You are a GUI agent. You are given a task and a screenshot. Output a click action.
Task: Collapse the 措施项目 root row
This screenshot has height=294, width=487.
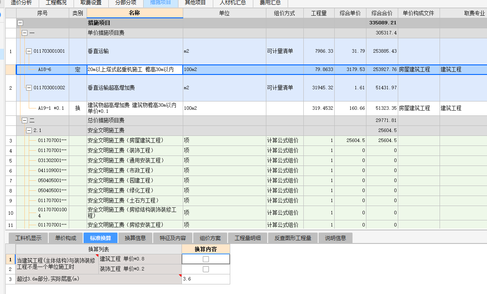pos(20,23)
